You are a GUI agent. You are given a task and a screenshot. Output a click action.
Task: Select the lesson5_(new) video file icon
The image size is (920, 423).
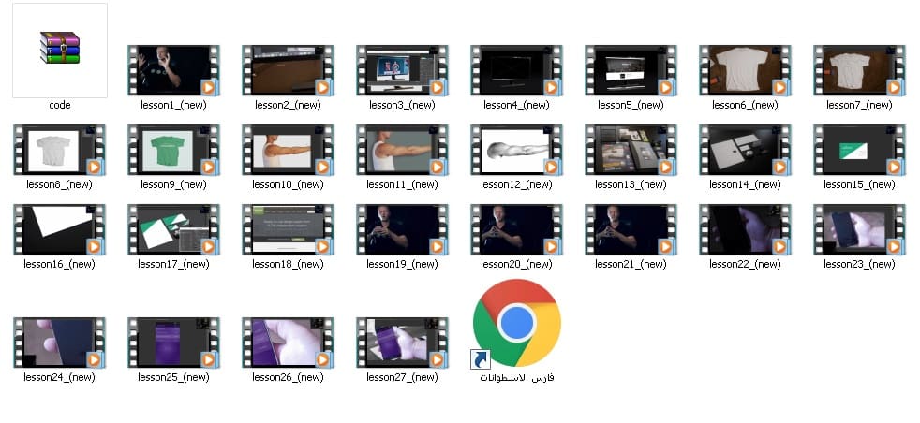point(631,71)
